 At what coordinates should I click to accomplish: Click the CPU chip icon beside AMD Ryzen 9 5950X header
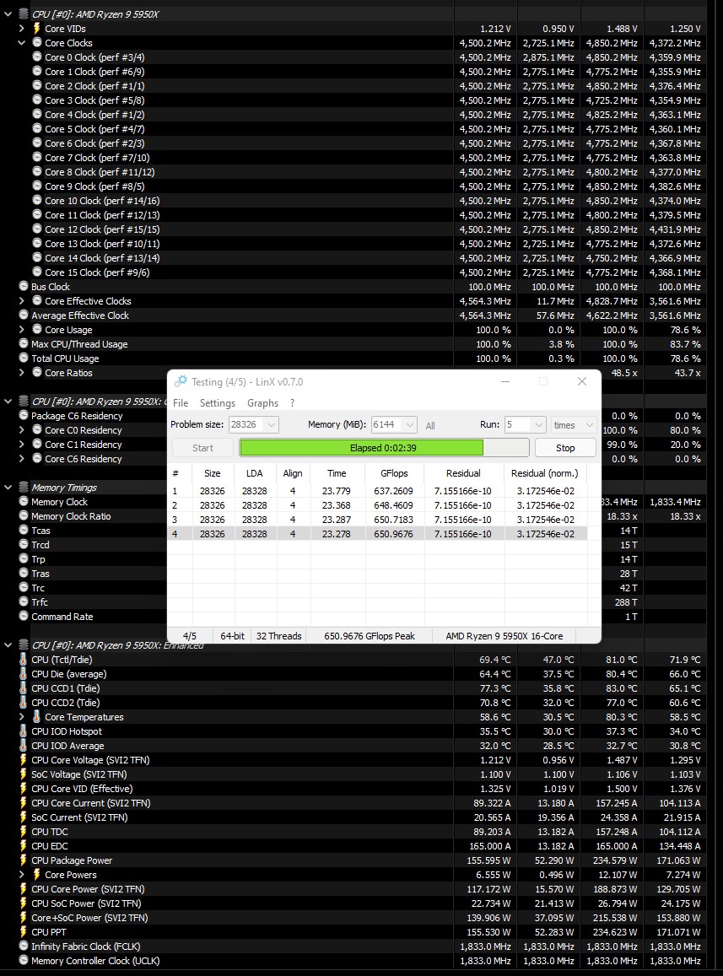tap(24, 13)
